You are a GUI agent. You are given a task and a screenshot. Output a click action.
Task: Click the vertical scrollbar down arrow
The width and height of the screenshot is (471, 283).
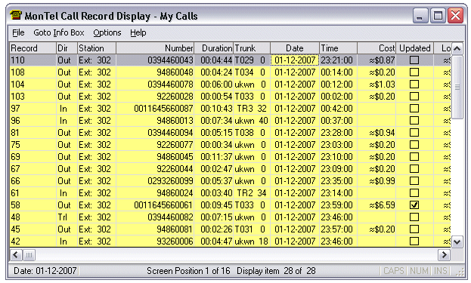coord(457,241)
